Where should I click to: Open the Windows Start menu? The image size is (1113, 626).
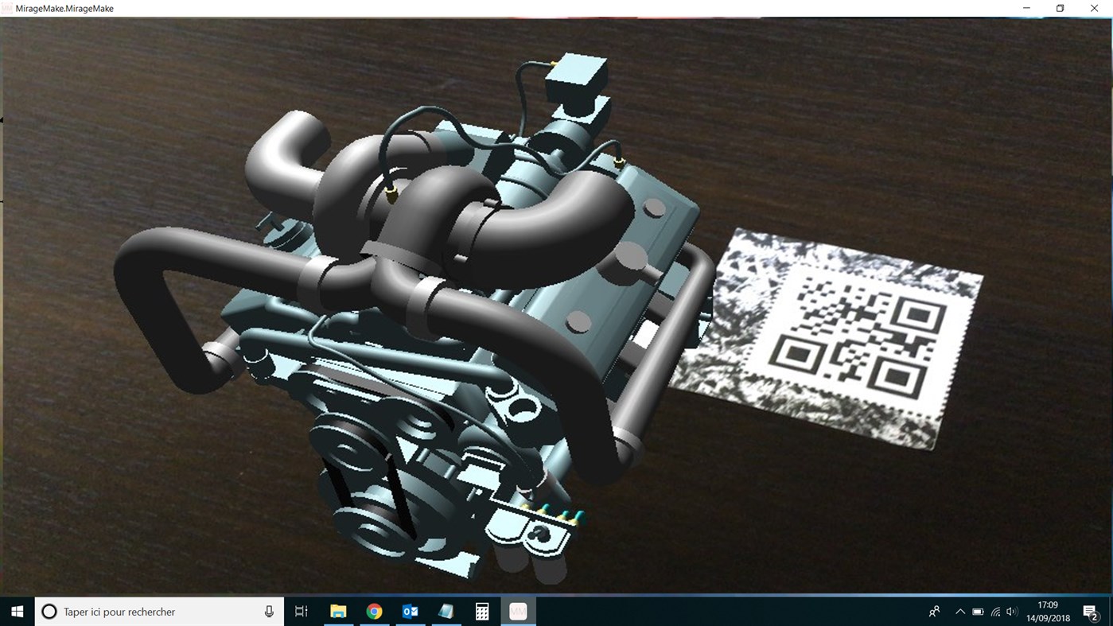pos(17,612)
